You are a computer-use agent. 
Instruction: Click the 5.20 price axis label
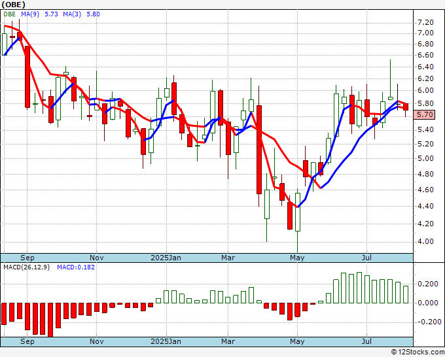point(425,144)
